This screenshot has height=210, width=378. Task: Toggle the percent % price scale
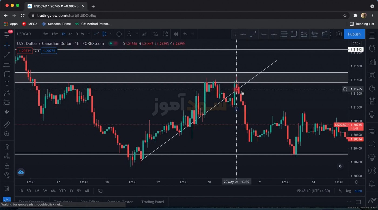click(340, 191)
